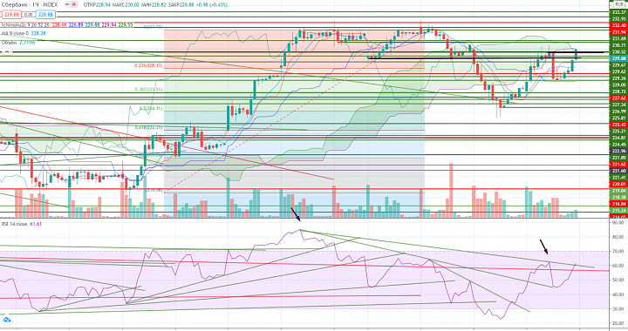628x331 pixels.
Task: Click the black arrow marker above the RSI peak
Action: 296,214
